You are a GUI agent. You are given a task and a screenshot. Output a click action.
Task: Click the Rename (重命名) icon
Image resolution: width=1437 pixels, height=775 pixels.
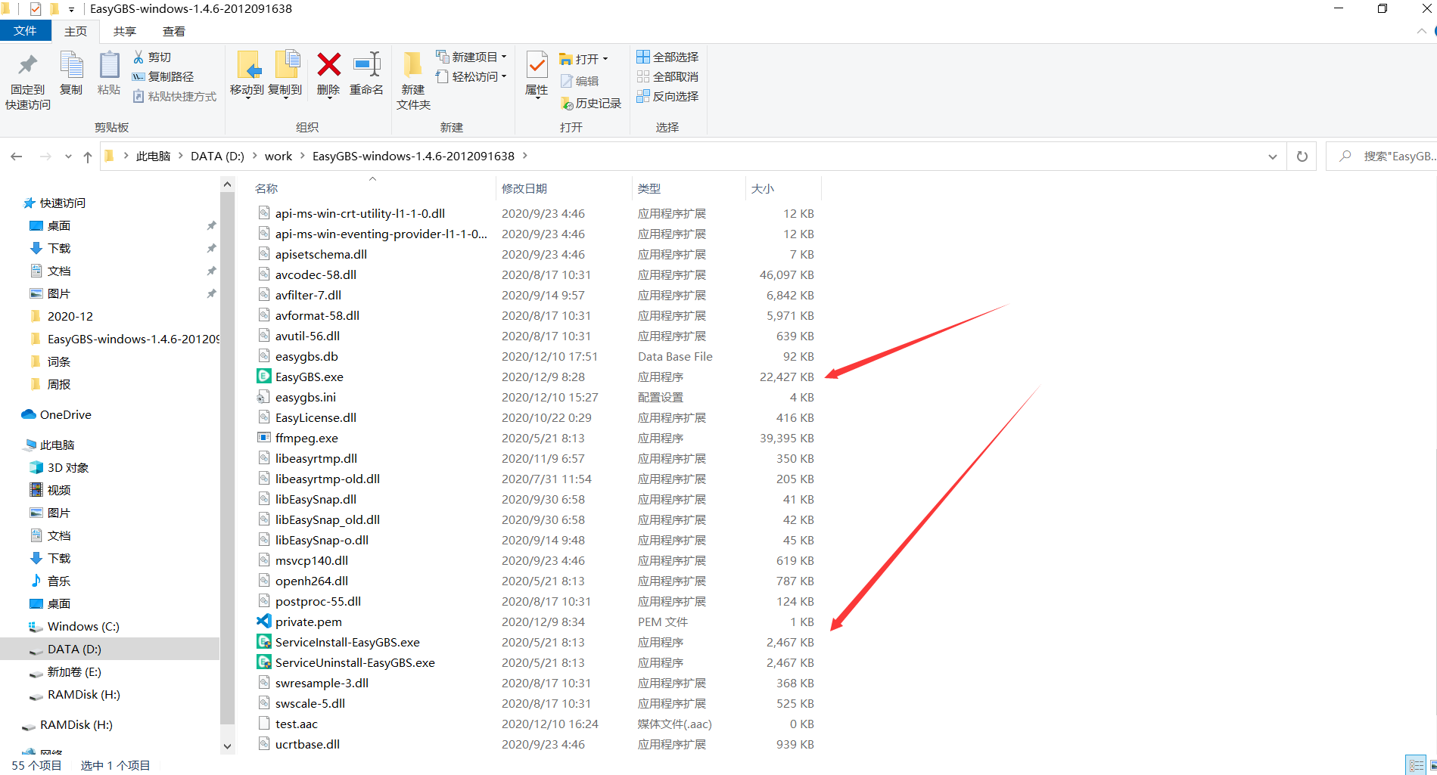[367, 65]
